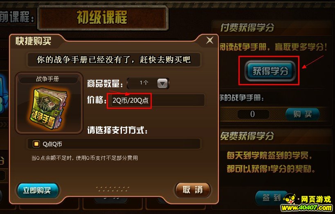Click the 战争手册 label above the item
Image resolution: width=335 pixels, height=214 pixels.
[47, 79]
